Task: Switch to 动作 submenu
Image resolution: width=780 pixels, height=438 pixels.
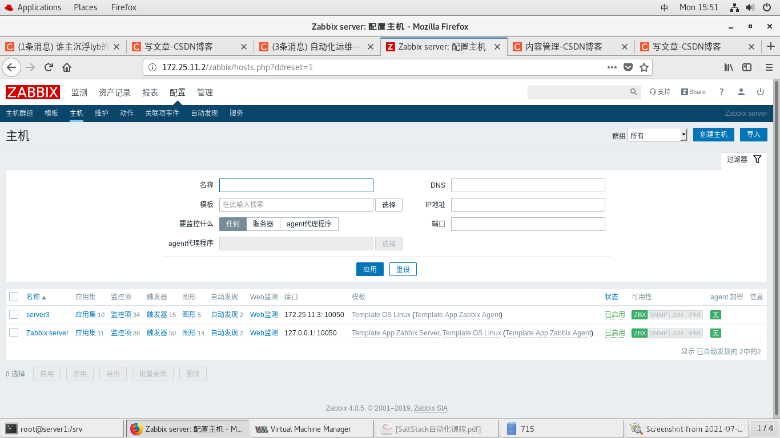Action: coord(127,113)
